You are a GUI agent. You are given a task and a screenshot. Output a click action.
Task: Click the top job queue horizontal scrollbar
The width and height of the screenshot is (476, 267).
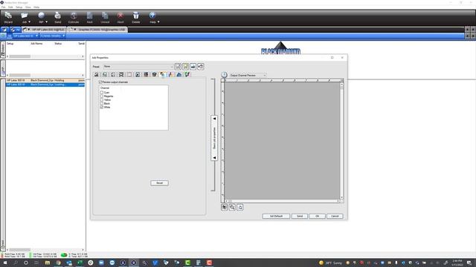point(45,56)
